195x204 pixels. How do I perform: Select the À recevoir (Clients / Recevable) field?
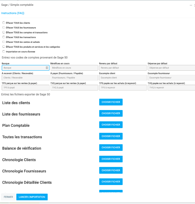(25, 78)
